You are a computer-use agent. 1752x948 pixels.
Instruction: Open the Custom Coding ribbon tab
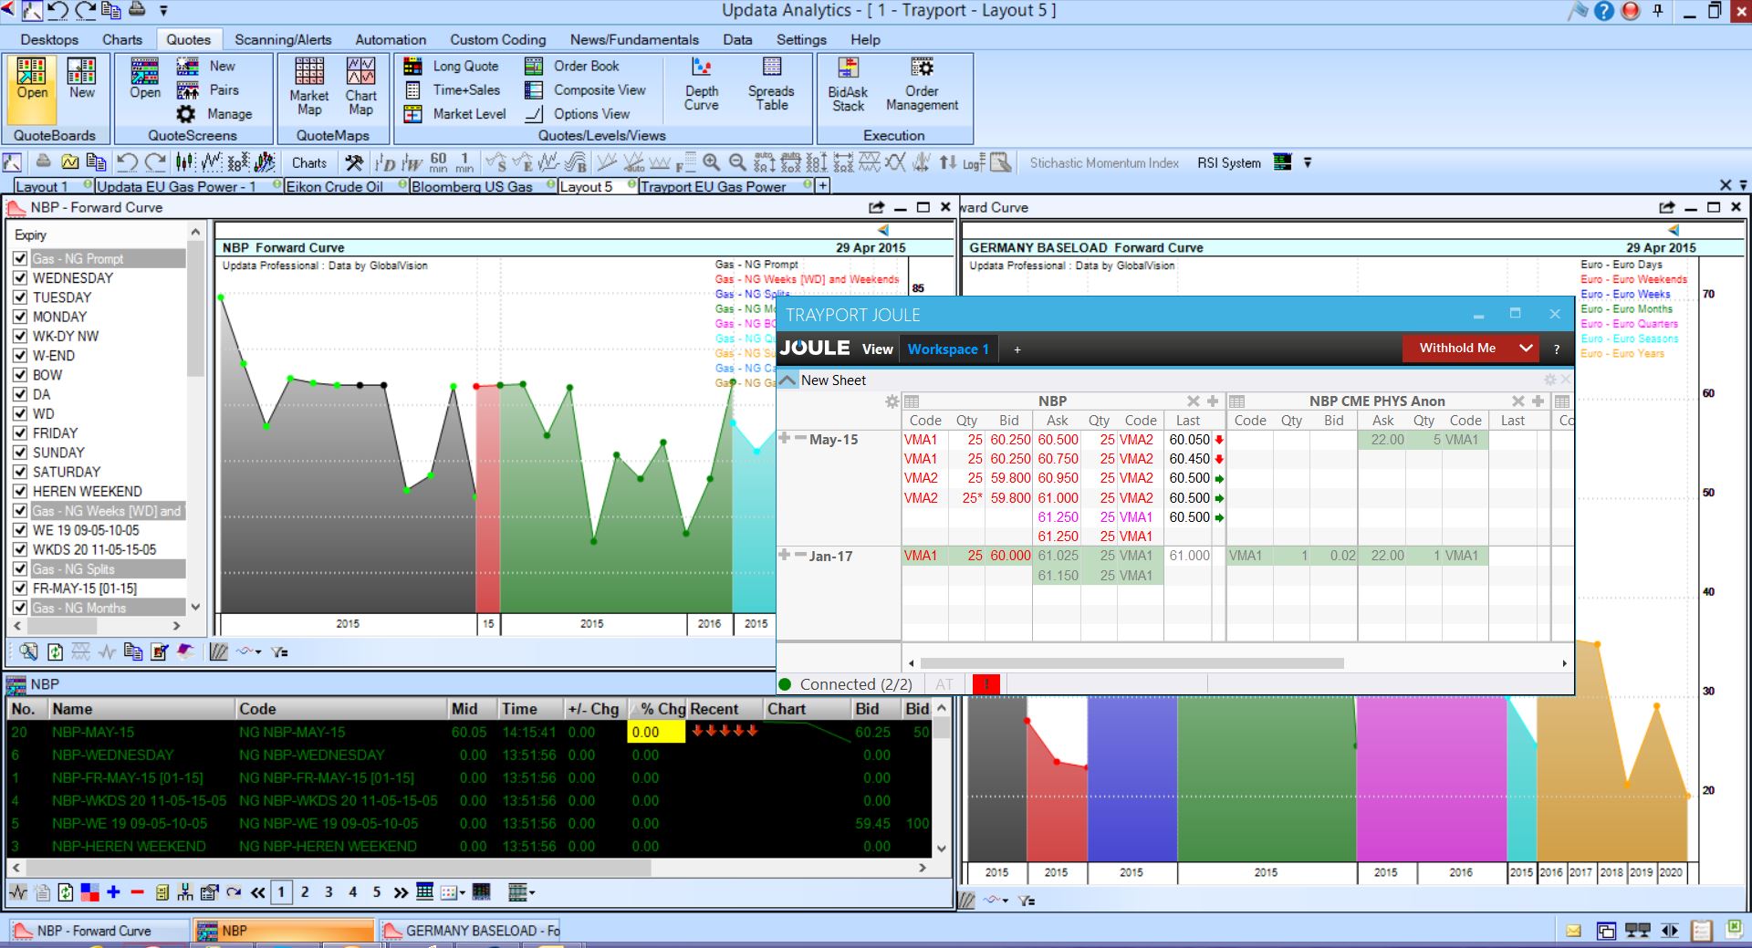(x=497, y=39)
